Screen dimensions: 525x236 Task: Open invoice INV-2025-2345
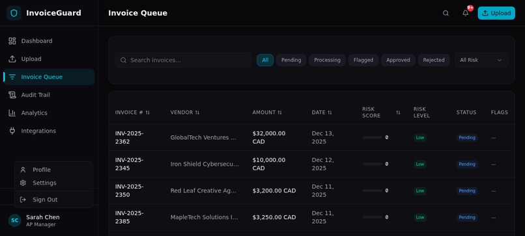point(129,164)
